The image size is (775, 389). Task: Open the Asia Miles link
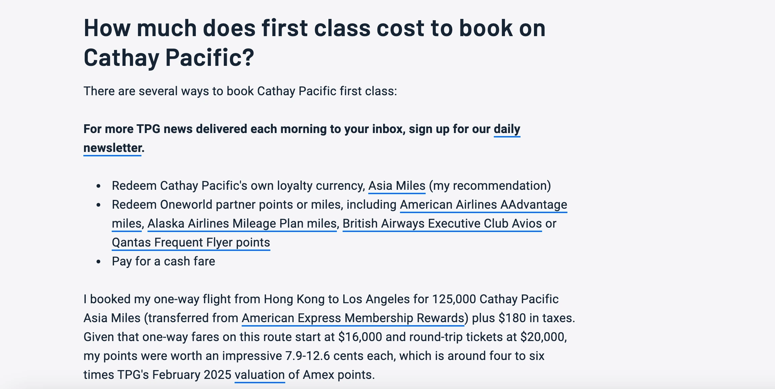397,186
